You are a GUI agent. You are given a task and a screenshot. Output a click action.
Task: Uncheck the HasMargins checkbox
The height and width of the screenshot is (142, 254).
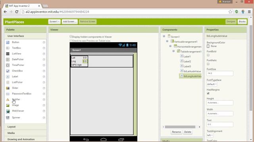click(208, 93)
